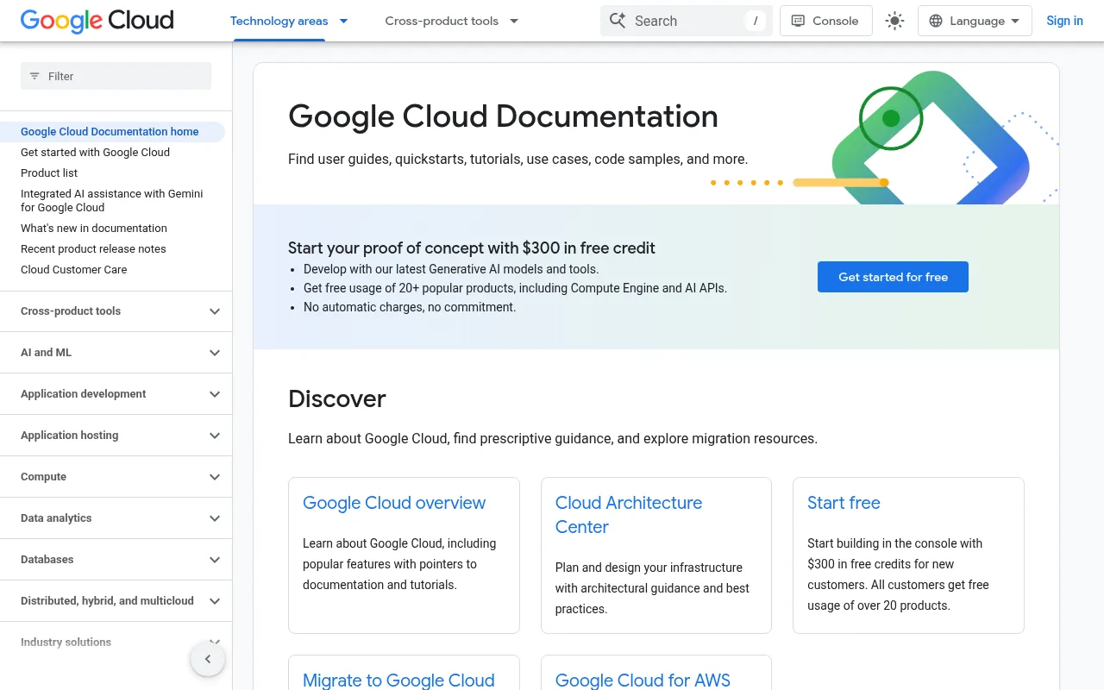Click the search sparkle magnifier icon
Viewport: 1104px width, 690px height.
click(618, 21)
